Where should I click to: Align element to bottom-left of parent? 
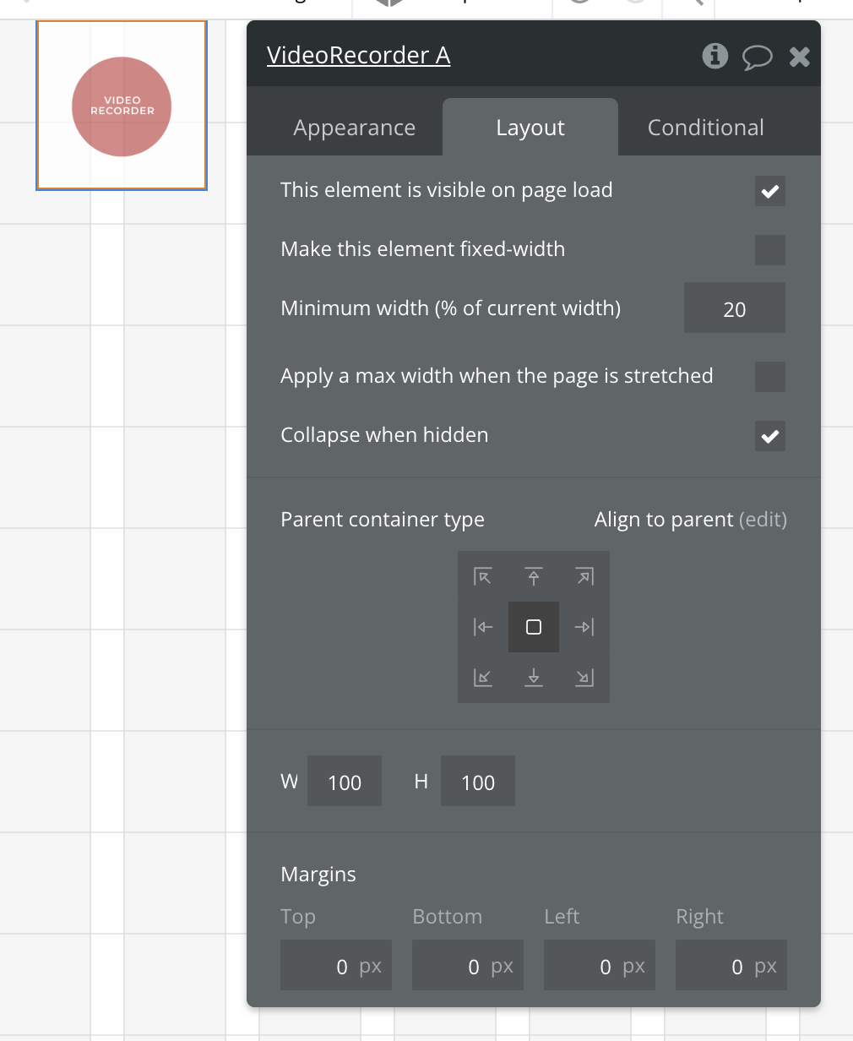click(x=483, y=678)
